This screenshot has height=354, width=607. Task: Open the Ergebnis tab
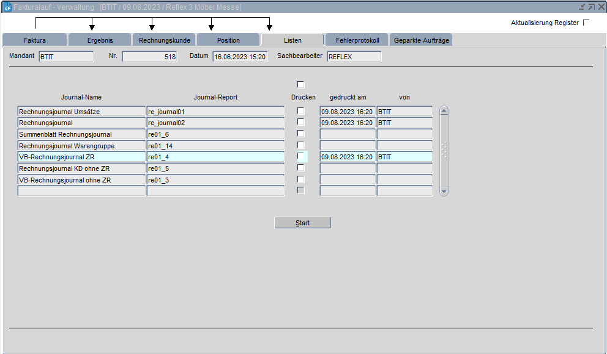[100, 40]
